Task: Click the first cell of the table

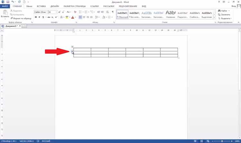Action: pos(82,49)
